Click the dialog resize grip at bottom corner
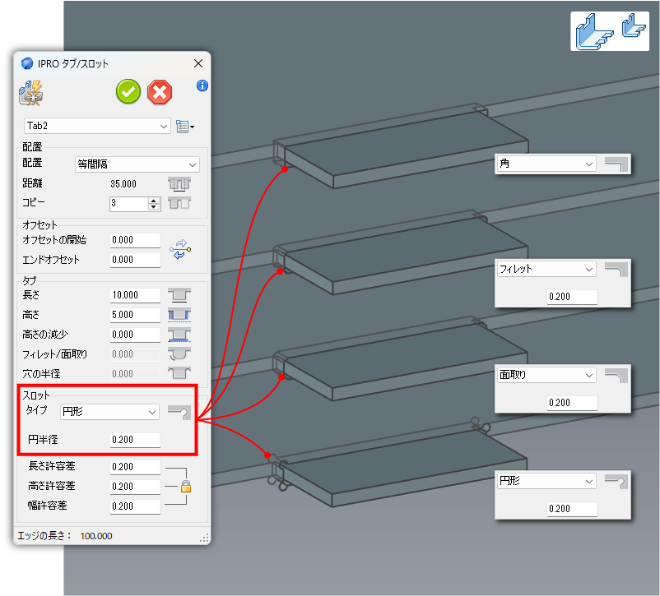This screenshot has height=596, width=660. (204, 538)
